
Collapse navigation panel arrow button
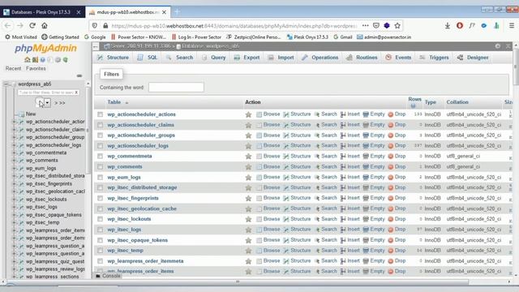pyautogui.click(x=96, y=46)
